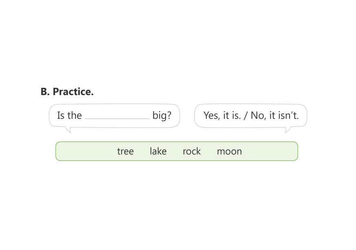Image resolution: width=356 pixels, height=250 pixels.
Task: Click "it is." in the answer bubble
Action: pyautogui.click(x=232, y=116)
